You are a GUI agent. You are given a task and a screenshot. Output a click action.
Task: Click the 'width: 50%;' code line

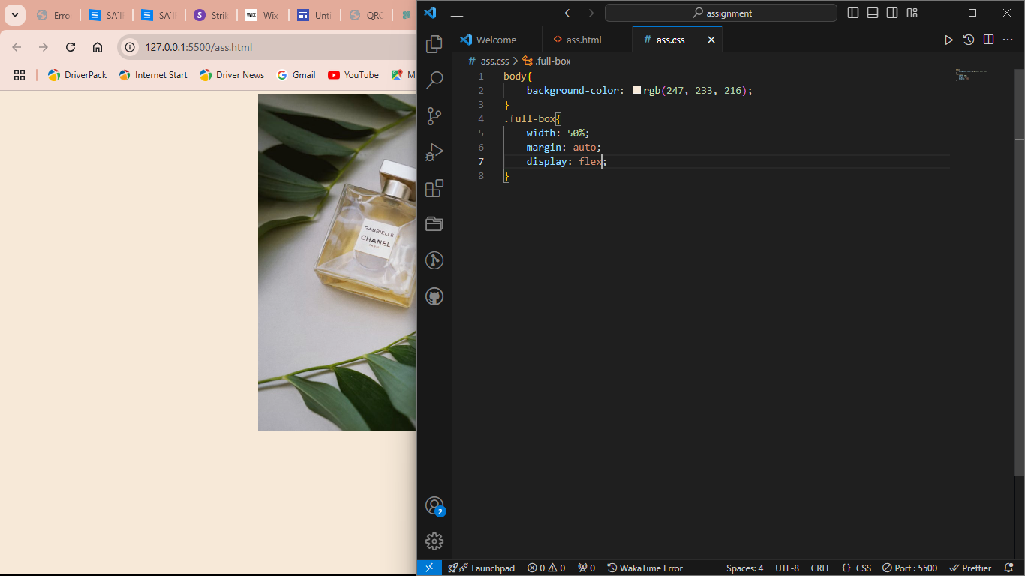(x=558, y=133)
